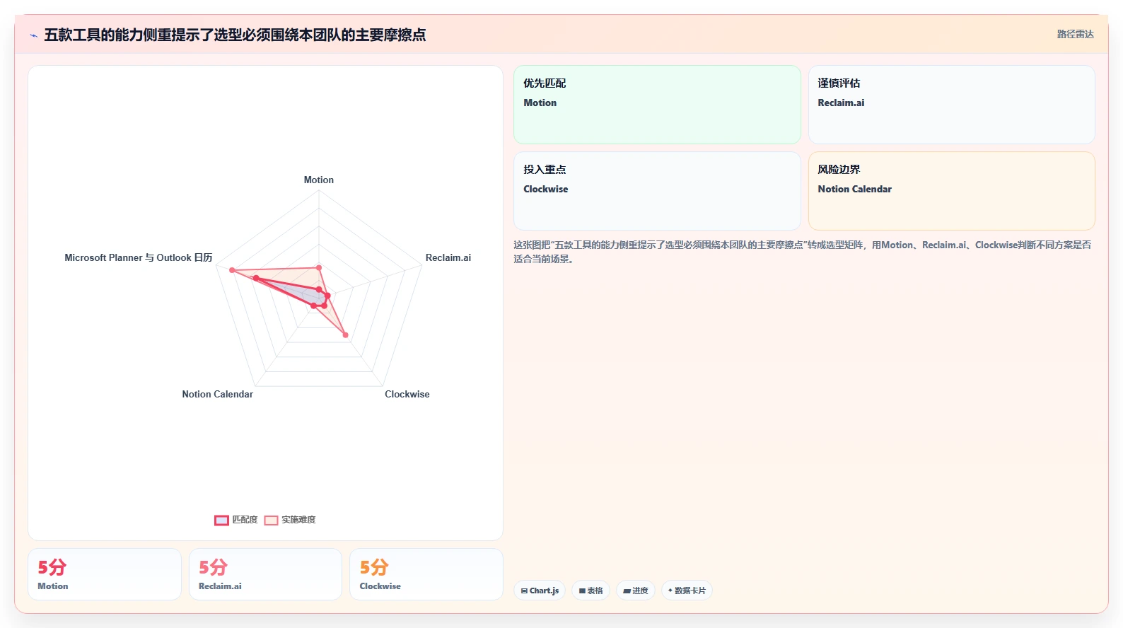This screenshot has height=628, width=1123.
Task: Click the Microsoft Planner 与 Outlook 日历 axis label
Action: 139,257
